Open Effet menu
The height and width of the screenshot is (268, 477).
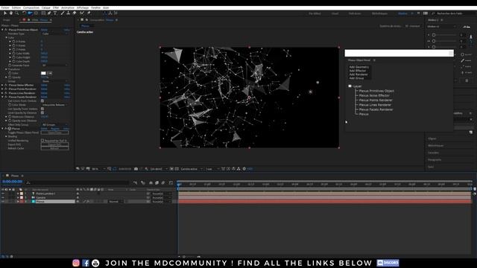(56, 8)
